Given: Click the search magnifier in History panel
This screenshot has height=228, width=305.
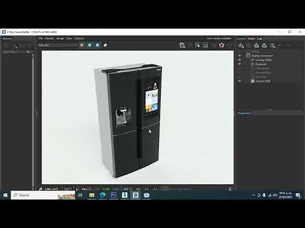Looking at the screenshot, I should (x=28, y=52).
